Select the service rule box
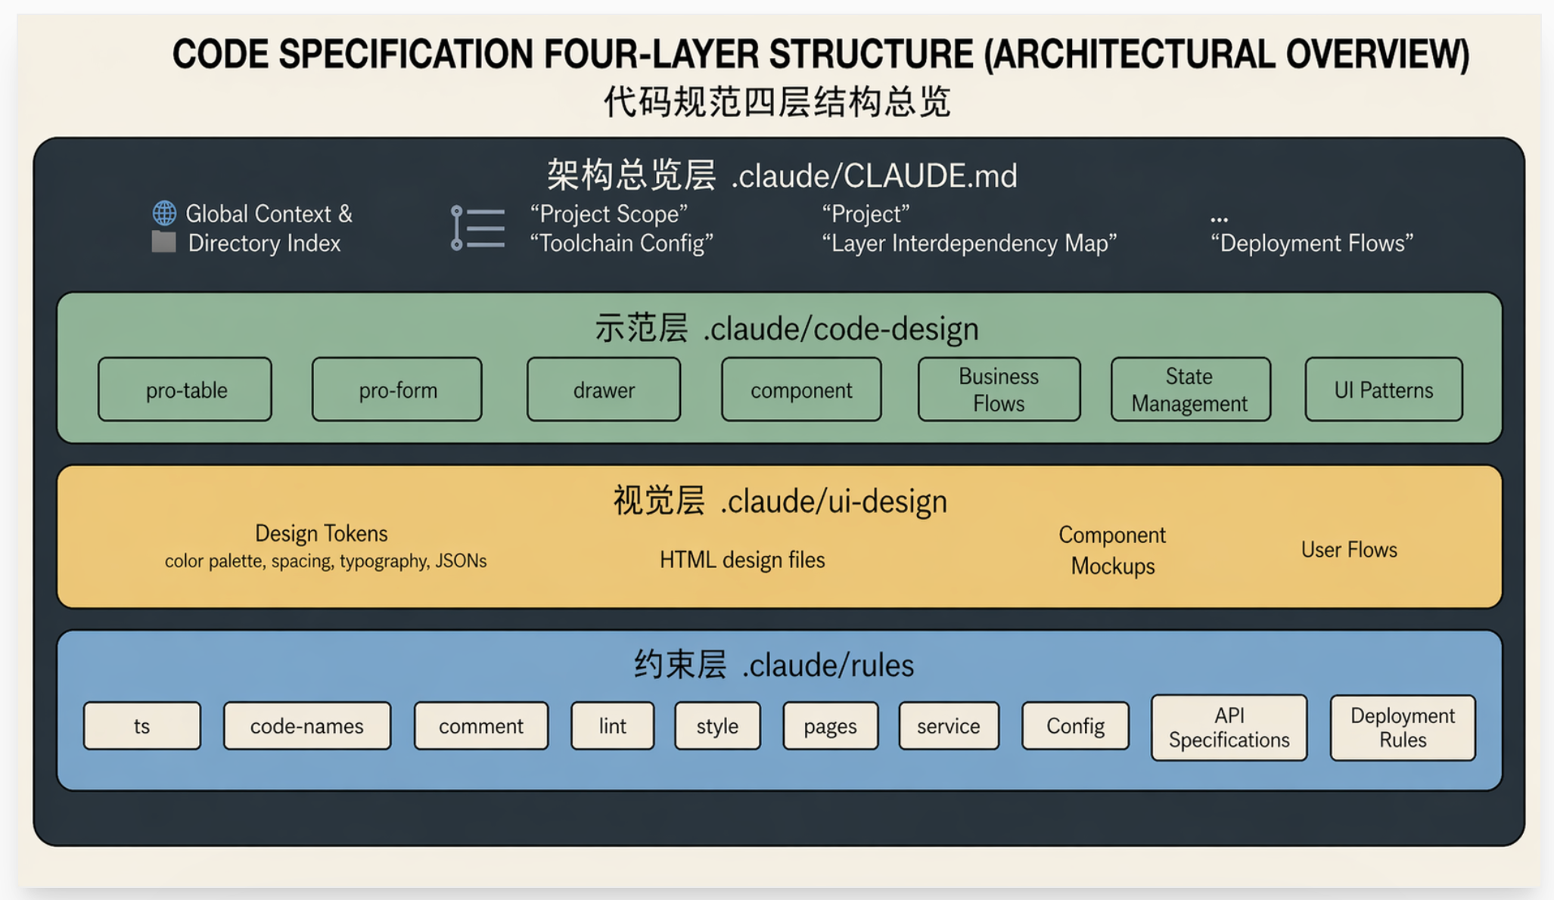This screenshot has width=1554, height=900. point(949,726)
